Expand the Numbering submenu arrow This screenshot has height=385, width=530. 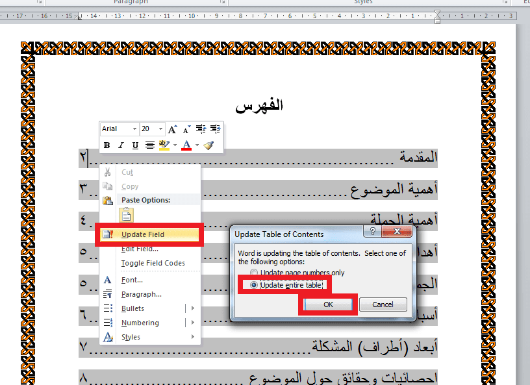pos(193,323)
